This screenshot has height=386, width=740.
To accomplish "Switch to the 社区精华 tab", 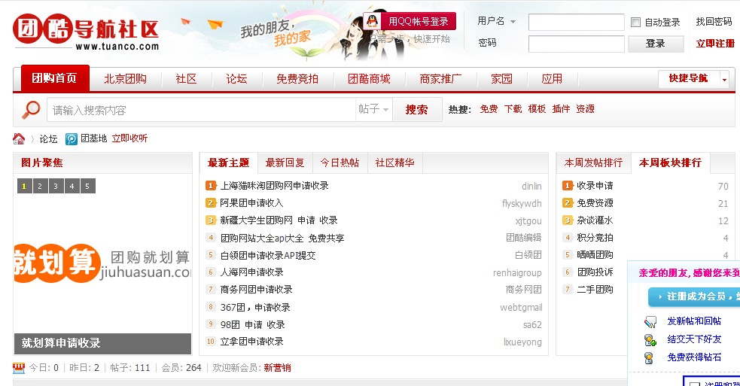I will [395, 163].
